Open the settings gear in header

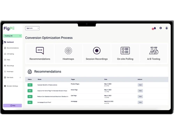click(161, 28)
